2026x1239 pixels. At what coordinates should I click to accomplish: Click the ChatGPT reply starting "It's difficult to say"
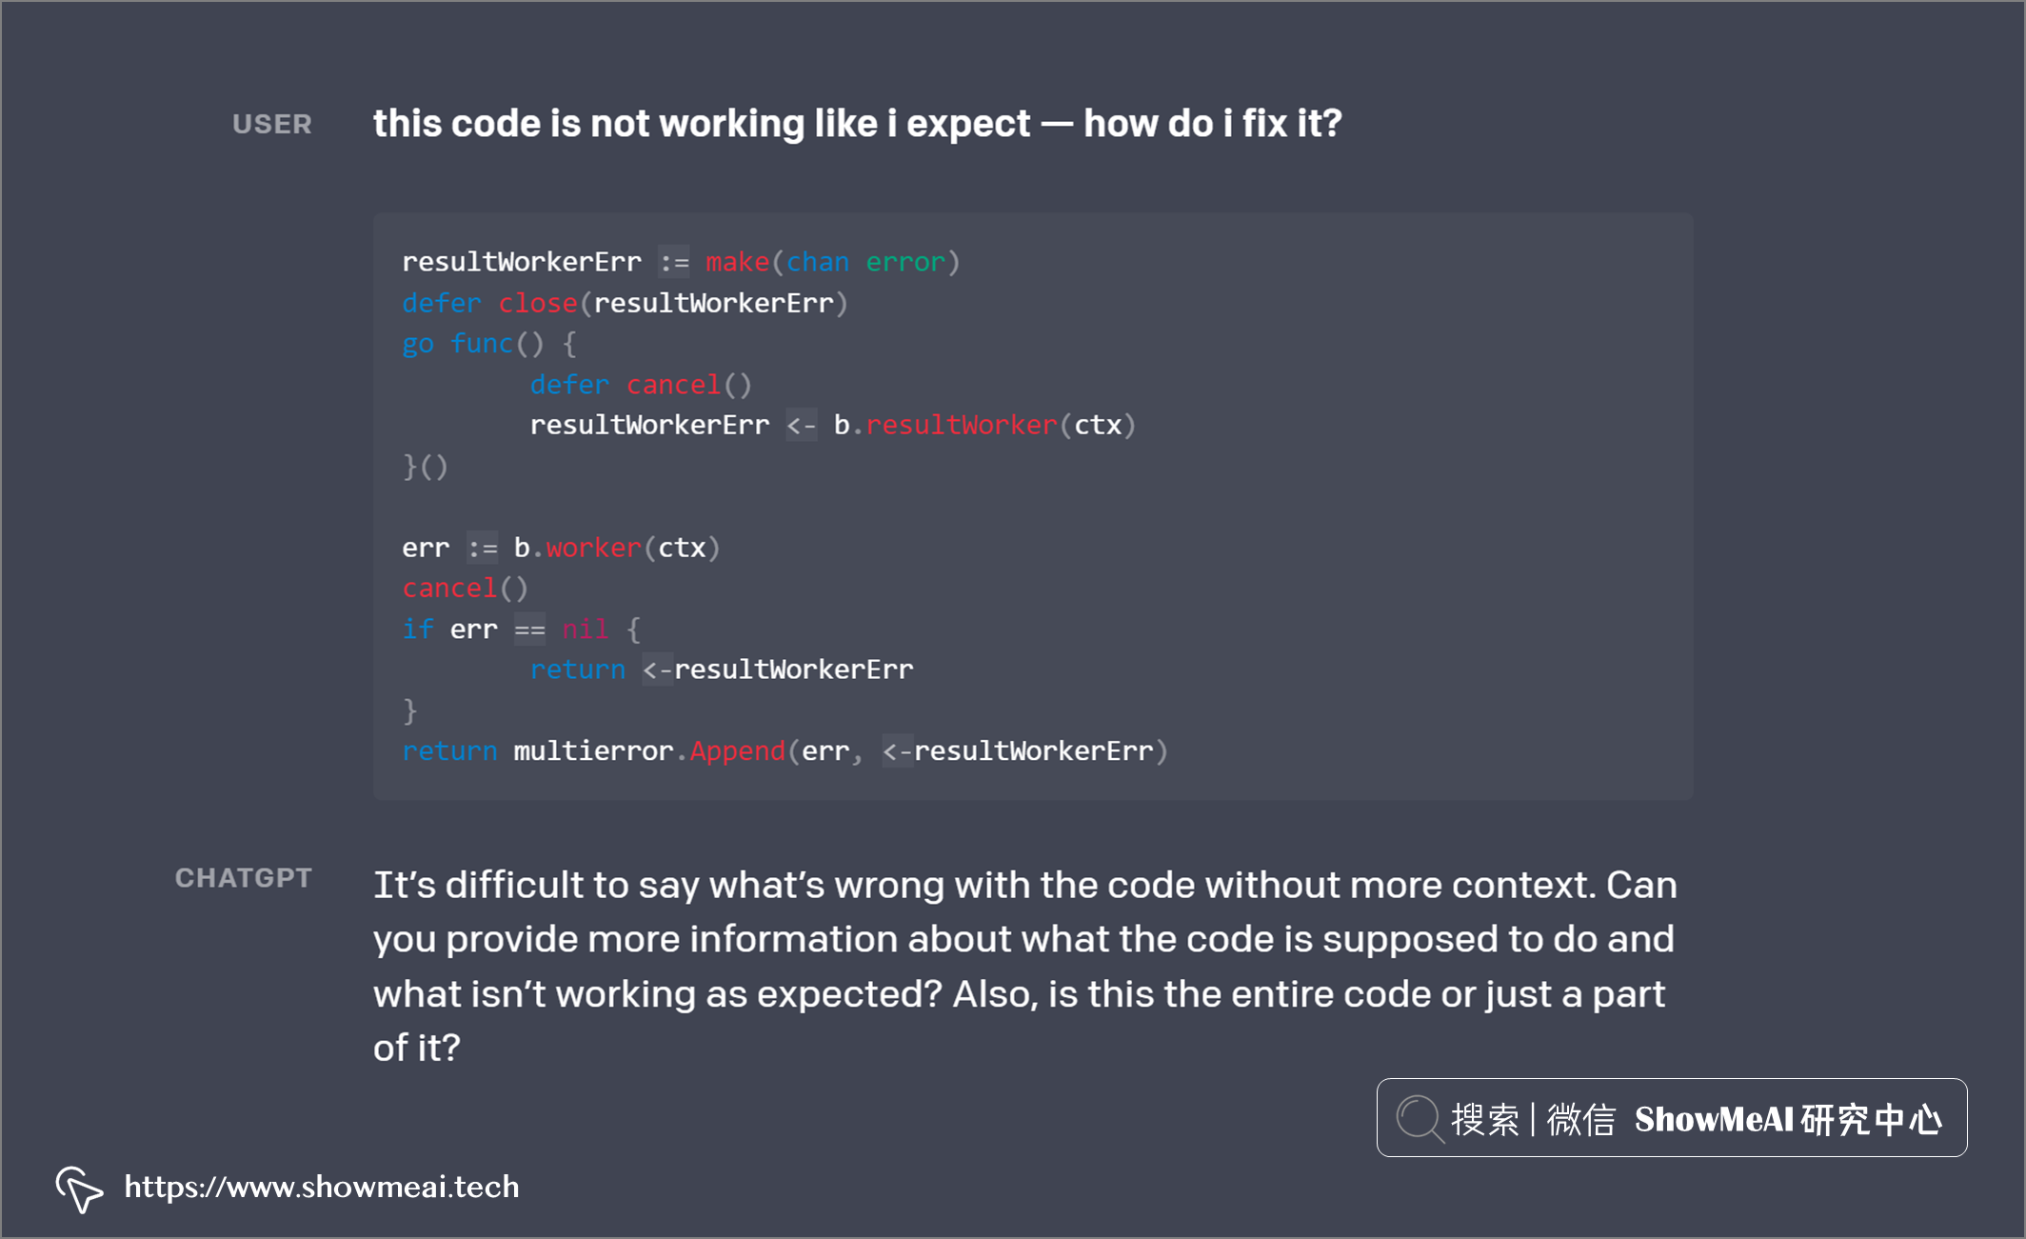point(1023,966)
